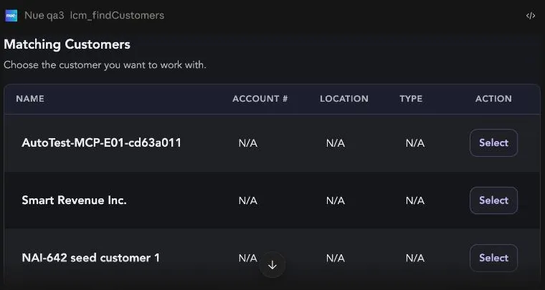Screen dimensions: 545x290
Task: Select the NAI-642 seed customer 1
Action: pos(493,258)
